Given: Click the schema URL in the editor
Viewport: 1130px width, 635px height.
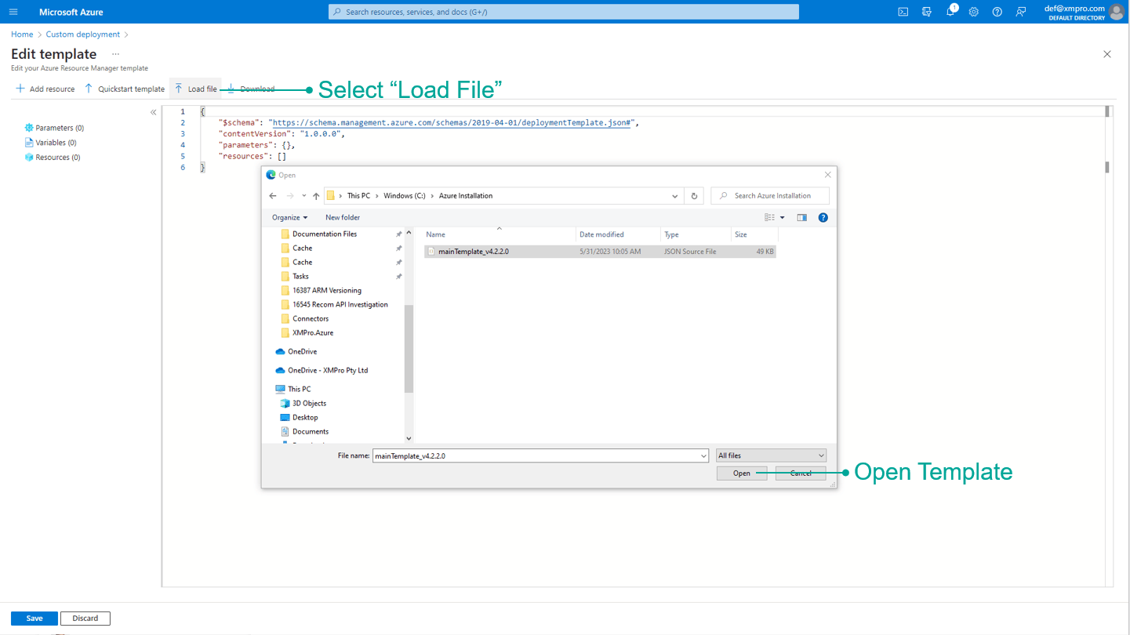Looking at the screenshot, I should (453, 123).
